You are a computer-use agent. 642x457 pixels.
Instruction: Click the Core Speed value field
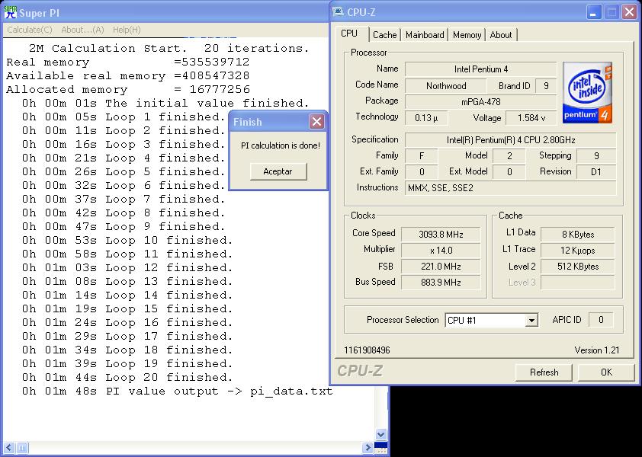(441, 234)
